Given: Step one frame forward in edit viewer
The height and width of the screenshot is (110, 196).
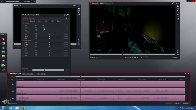Looking at the screenshot, I should 133,57.
